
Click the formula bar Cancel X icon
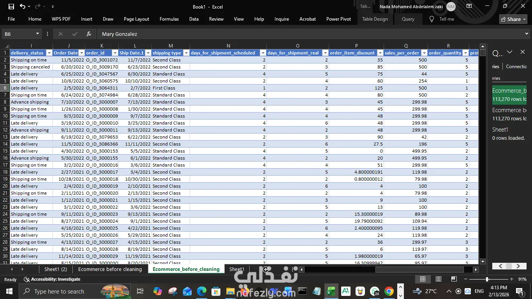click(x=60, y=34)
